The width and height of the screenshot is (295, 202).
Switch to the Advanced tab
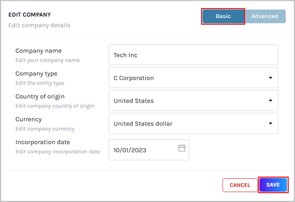coord(265,17)
